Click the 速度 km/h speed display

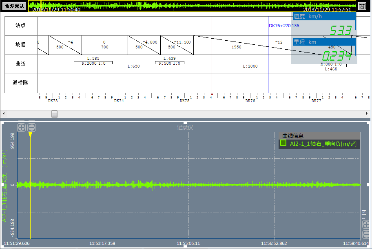click(x=324, y=24)
